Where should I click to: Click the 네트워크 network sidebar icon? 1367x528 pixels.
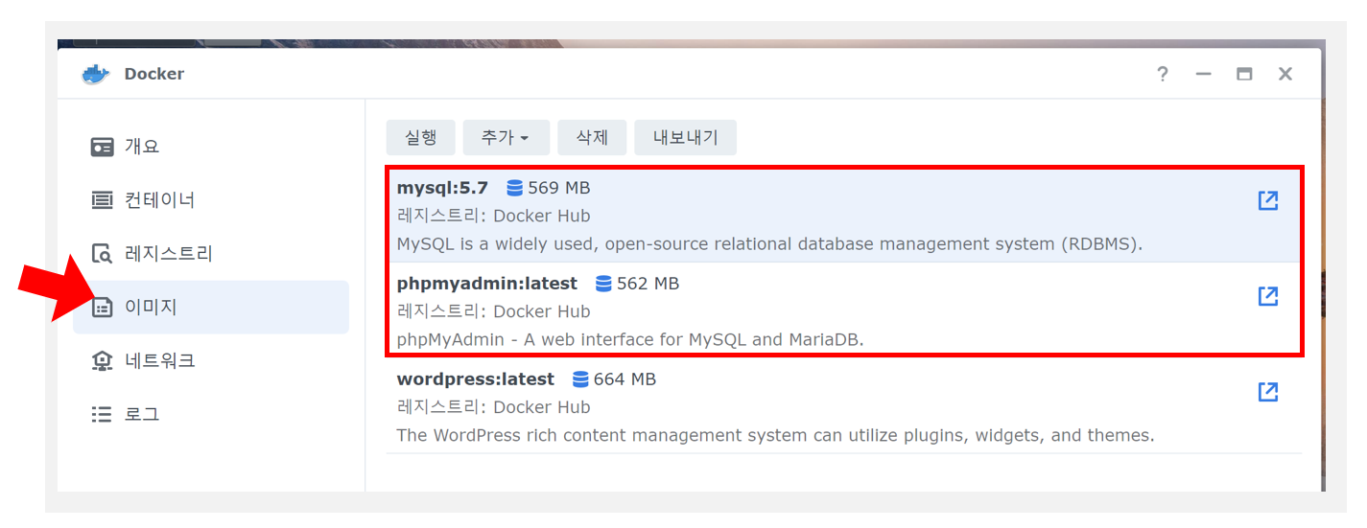click(102, 361)
